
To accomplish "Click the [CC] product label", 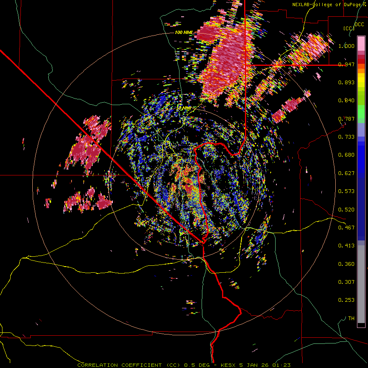I will (349, 28).
